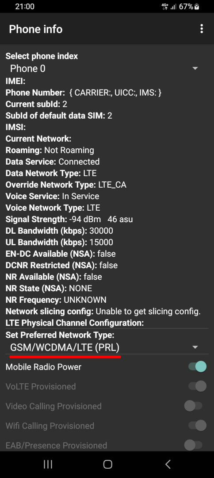Tap the Signal Strength -94 dBm row
This screenshot has width=214, height=478.
pyautogui.click(x=69, y=219)
